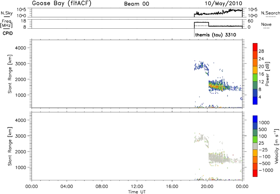Select the Beam 00 label
This screenshot has height=194, width=280.
point(136,4)
